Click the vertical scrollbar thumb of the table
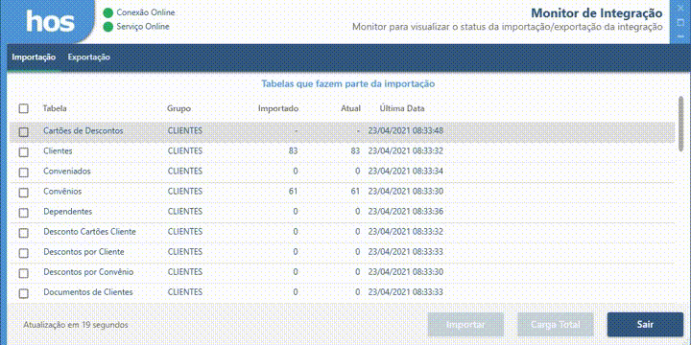The image size is (691, 345). pyautogui.click(x=681, y=124)
